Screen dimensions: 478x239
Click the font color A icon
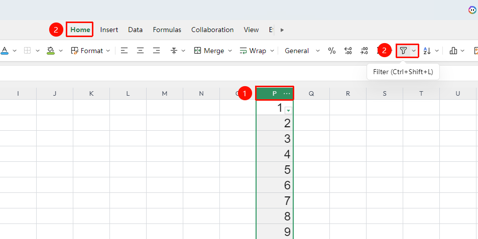pyautogui.click(x=4, y=51)
